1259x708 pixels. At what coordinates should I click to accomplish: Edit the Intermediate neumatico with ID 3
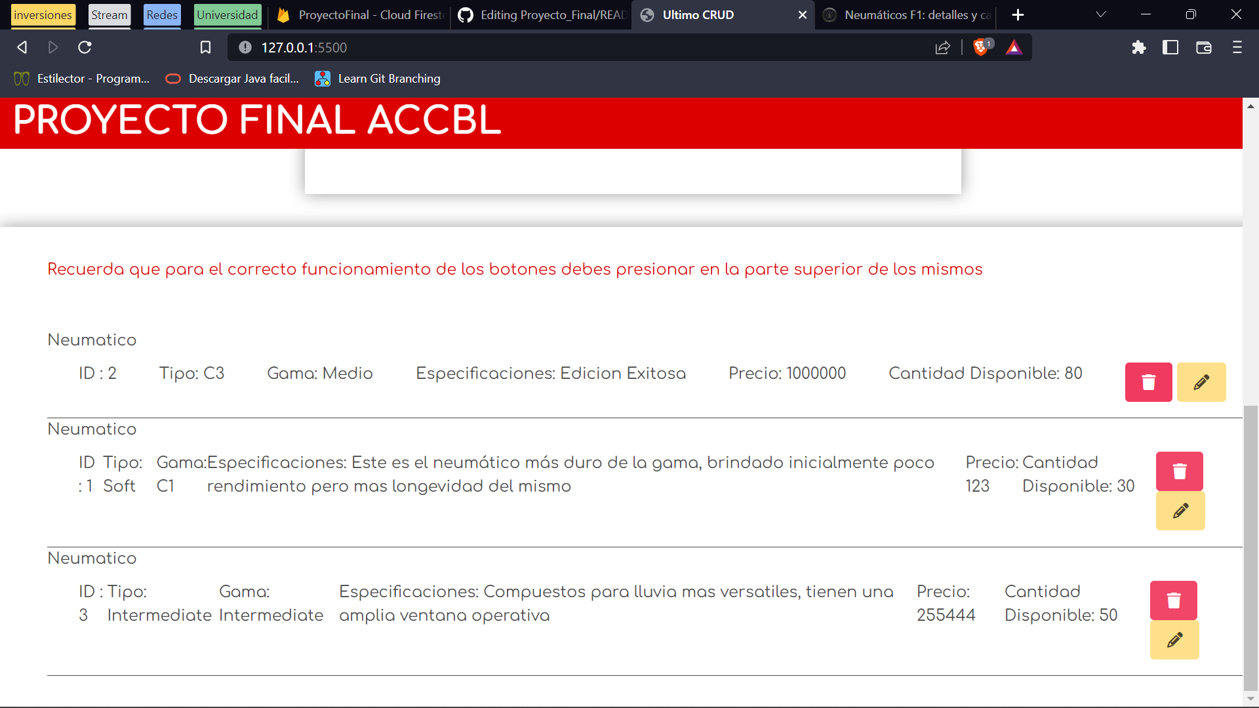tap(1174, 640)
